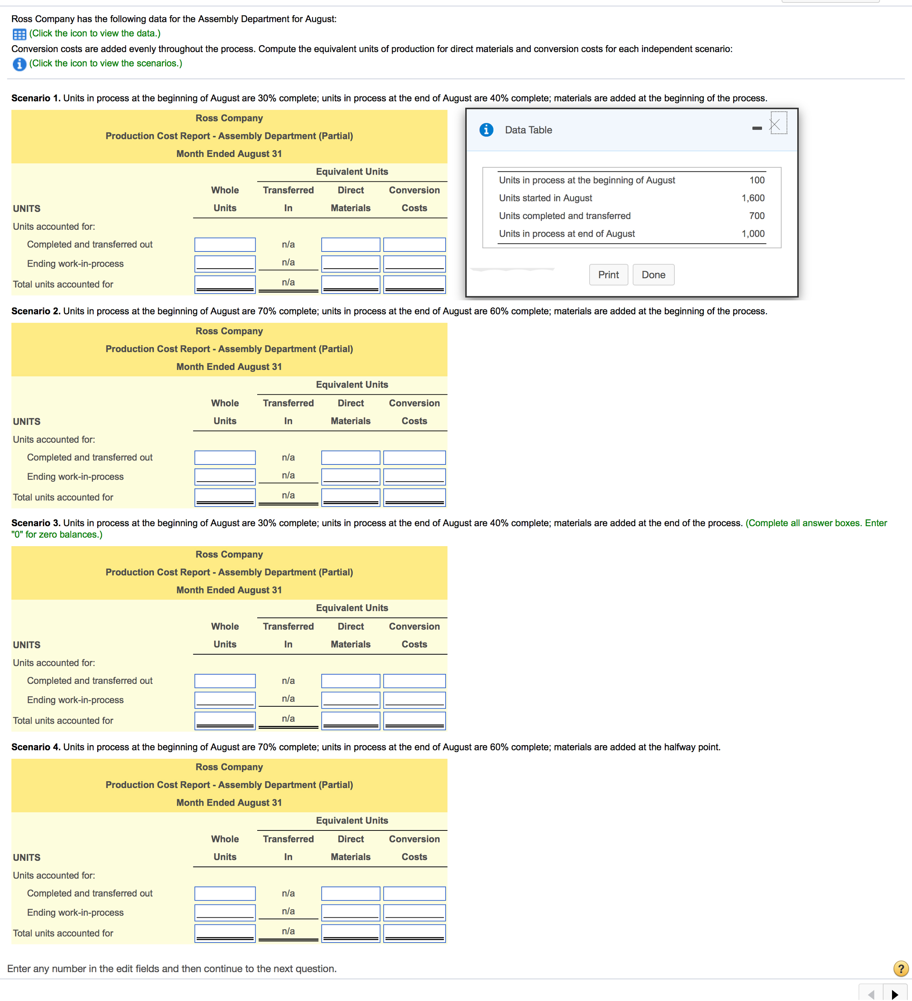The width and height of the screenshot is (912, 1001).
Task: Scenario 1 Ending work-in-process Conversion Costs field
Action: coord(414,263)
